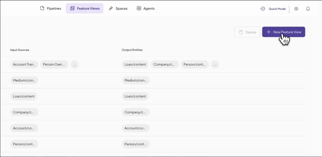This screenshot has height=157, width=322.
Task: Select Loan/content output chip in first row
Action: [x=135, y=64]
